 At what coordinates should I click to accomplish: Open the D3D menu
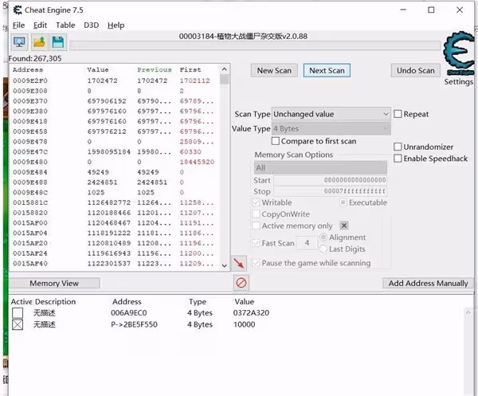(x=91, y=25)
